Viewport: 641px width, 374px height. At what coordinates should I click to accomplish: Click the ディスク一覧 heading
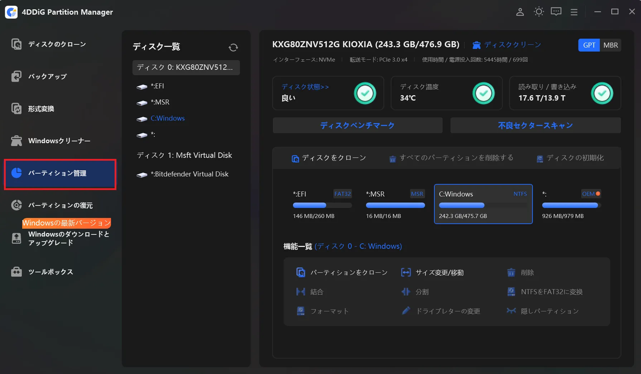pyautogui.click(x=156, y=47)
